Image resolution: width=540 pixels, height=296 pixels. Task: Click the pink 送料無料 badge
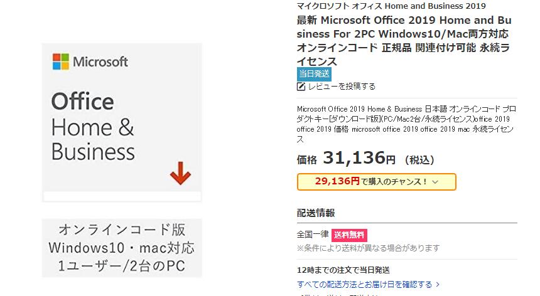[348, 235]
